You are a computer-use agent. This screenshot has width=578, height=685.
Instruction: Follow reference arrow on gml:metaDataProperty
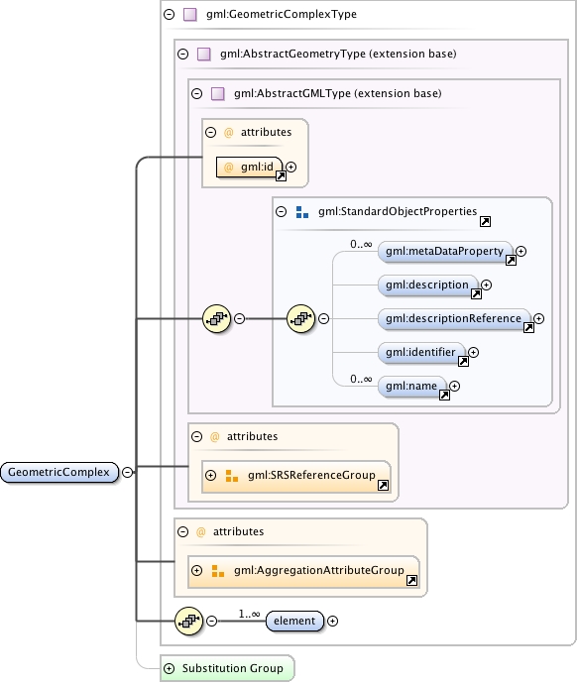pyautogui.click(x=511, y=261)
